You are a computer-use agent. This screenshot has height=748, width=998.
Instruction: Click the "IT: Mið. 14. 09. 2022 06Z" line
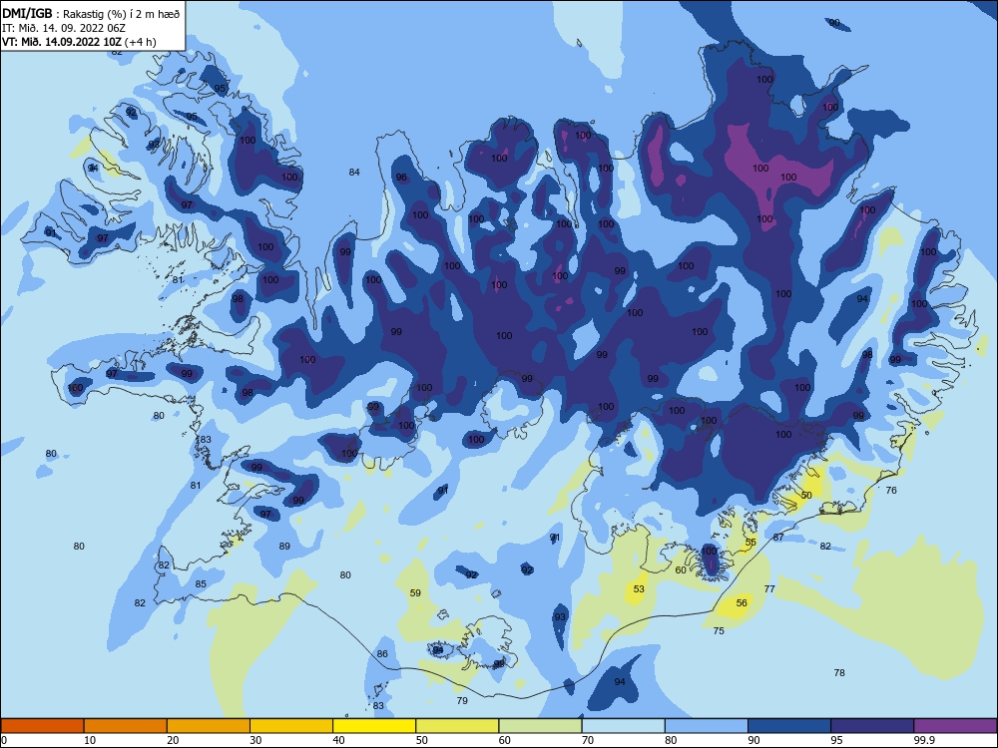pyautogui.click(x=64, y=28)
